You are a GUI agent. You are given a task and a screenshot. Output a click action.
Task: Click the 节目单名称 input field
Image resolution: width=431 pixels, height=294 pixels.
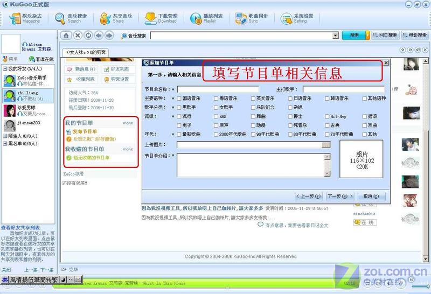[218, 89]
